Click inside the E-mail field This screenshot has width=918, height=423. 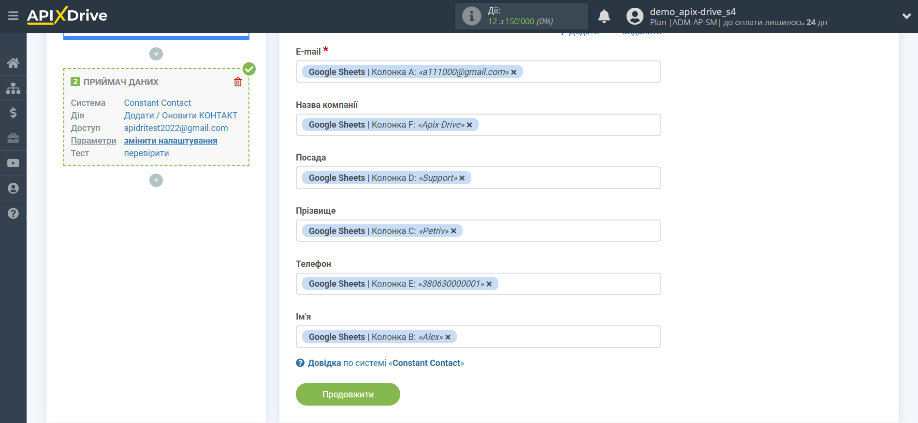479,72
